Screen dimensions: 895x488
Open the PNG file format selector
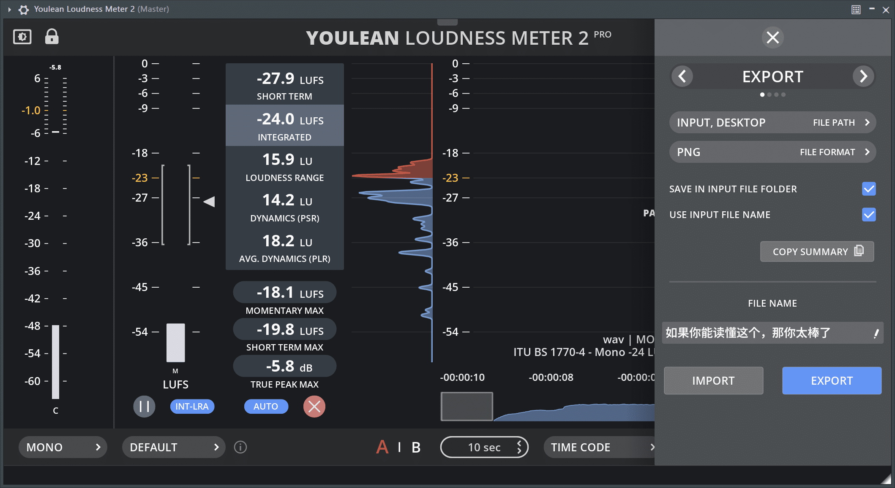coord(772,152)
